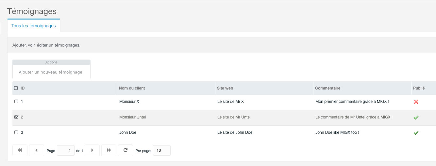Viewport: 436px width, 166px height.
Task: Toggle the select-all header checkbox
Action: tap(16, 88)
